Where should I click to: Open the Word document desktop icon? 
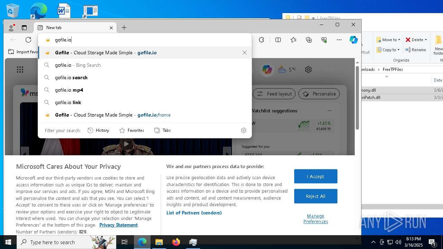[64, 10]
